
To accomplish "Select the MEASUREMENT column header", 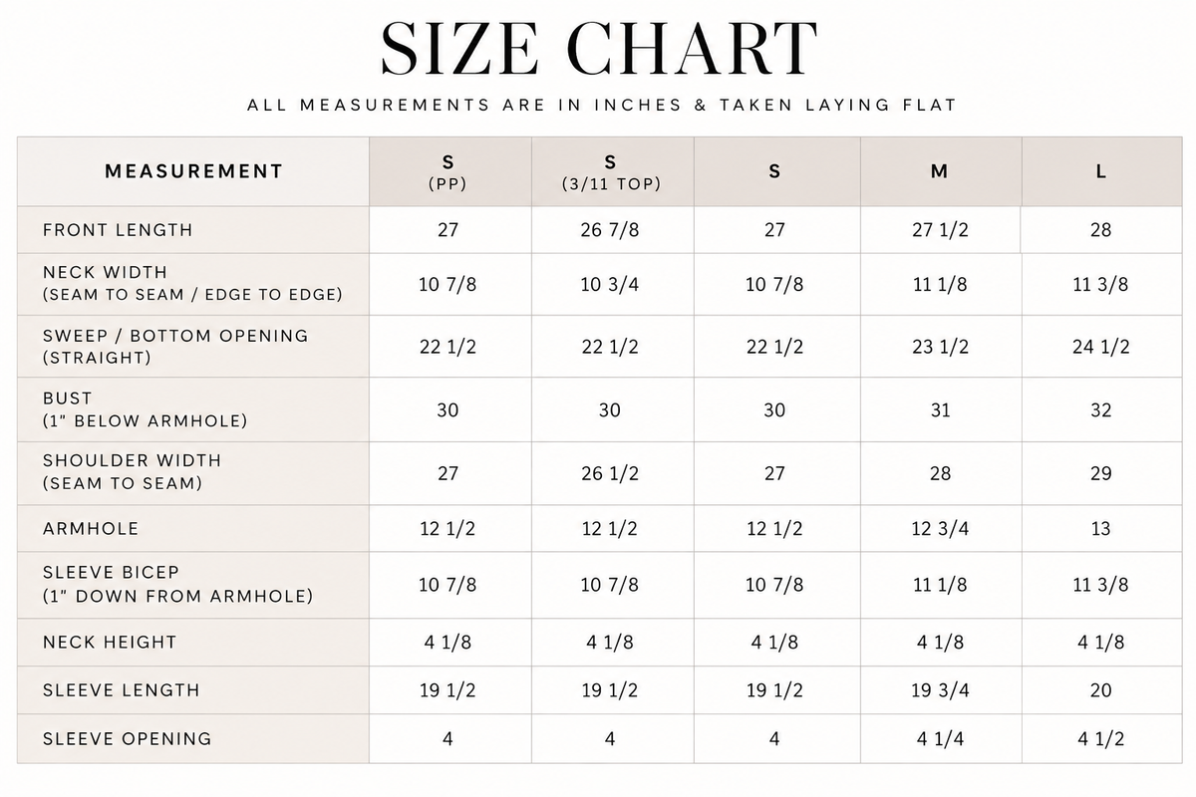I will (x=194, y=171).
